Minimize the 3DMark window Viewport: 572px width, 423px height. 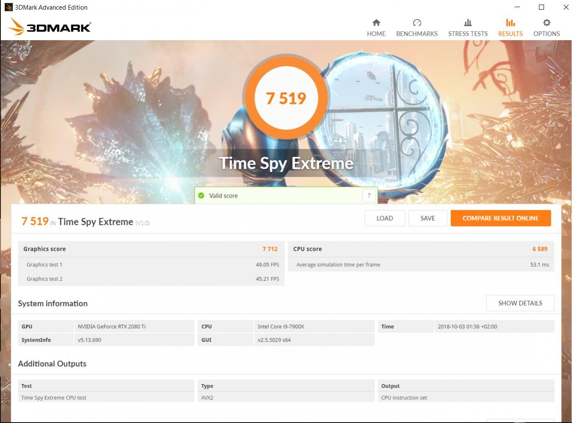[x=517, y=7]
